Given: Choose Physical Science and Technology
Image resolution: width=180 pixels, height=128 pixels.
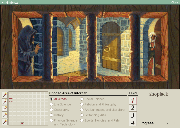Looking at the screenshot, I should (x=51, y=120).
